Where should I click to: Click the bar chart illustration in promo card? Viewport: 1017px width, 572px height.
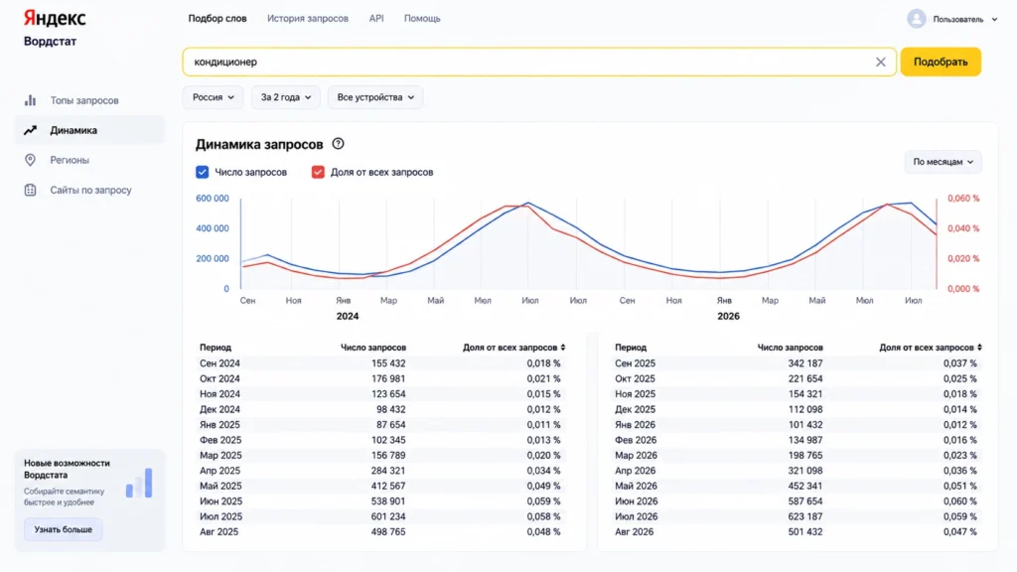139,484
